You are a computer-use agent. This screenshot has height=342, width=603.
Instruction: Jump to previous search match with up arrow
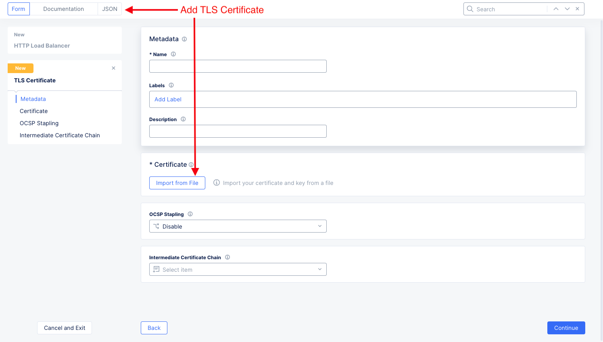point(556,8)
